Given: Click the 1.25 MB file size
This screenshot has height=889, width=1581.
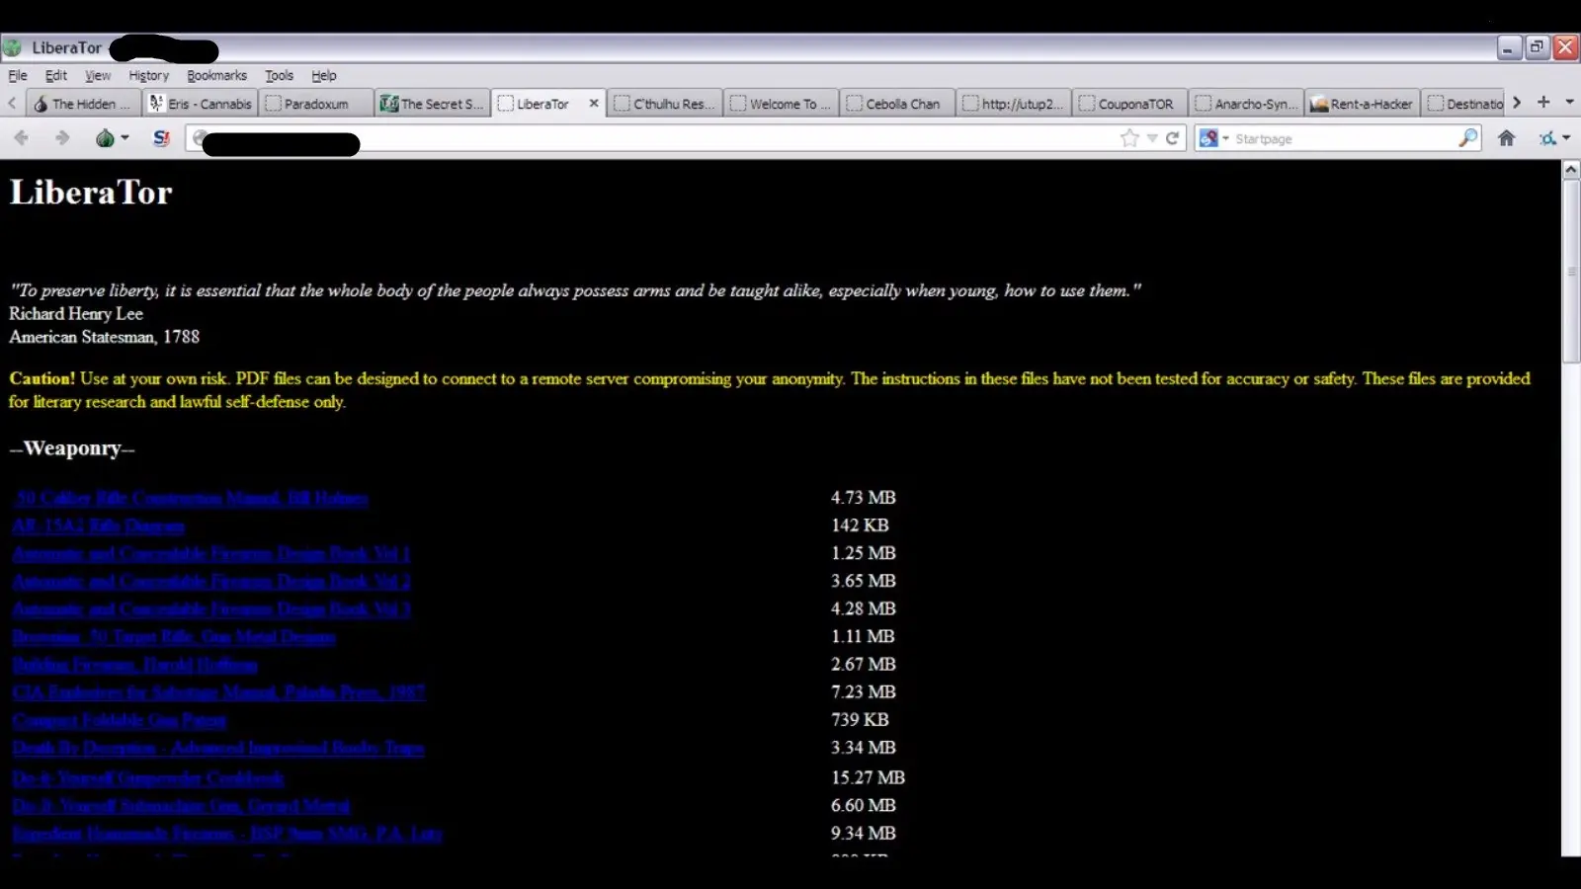Looking at the screenshot, I should [x=864, y=553].
